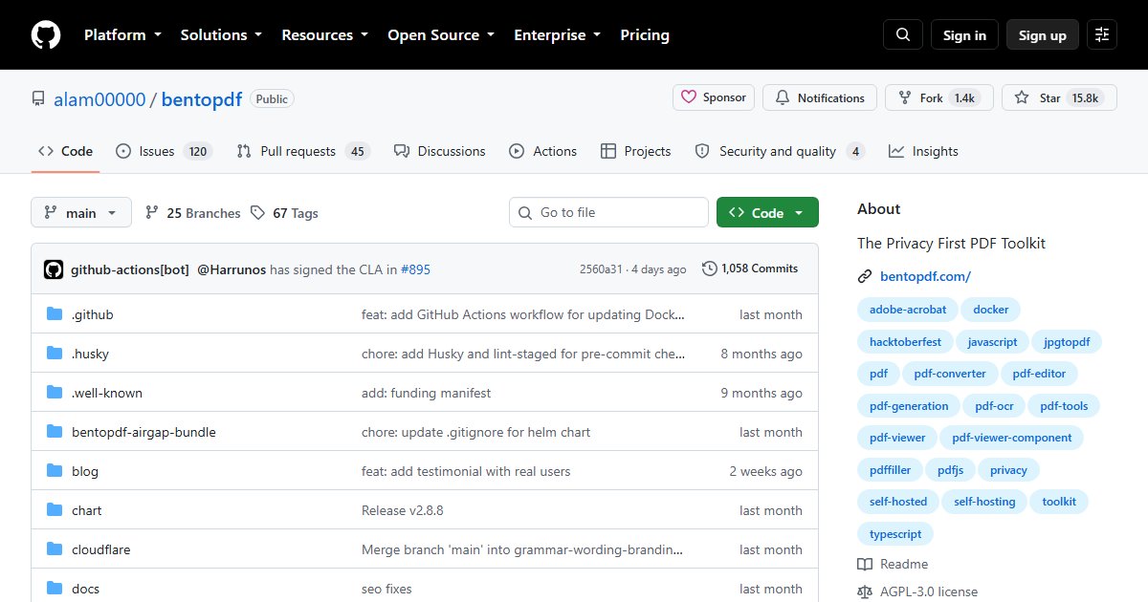The width and height of the screenshot is (1148, 602).
Task: Click the blog folder icon
Action: coord(55,471)
